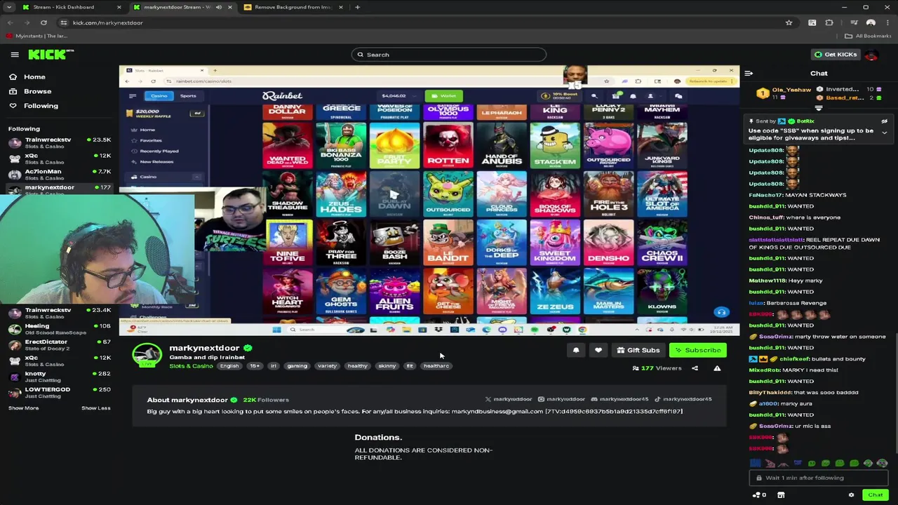The height and width of the screenshot is (505, 898).
Task: Click the Get KICKs button
Action: pos(835,55)
